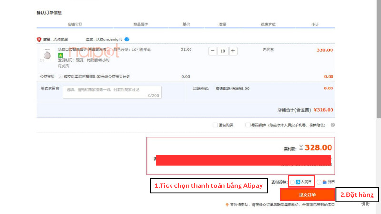Click the 给卖家留言 message text box

pyautogui.click(x=112, y=92)
